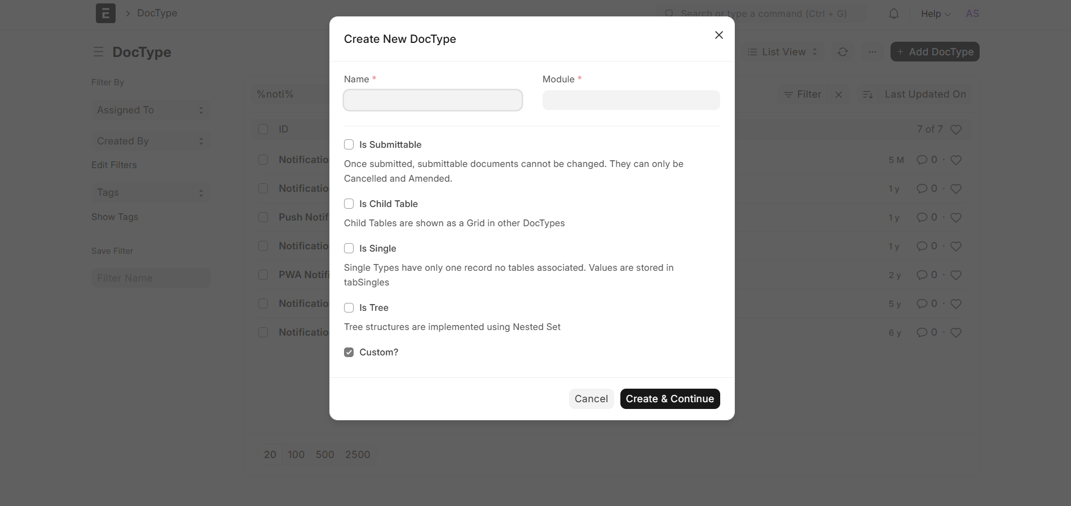Screen dimensions: 1071x506
Task: Enable the Is Submittable checkbox
Action: [x=349, y=144]
